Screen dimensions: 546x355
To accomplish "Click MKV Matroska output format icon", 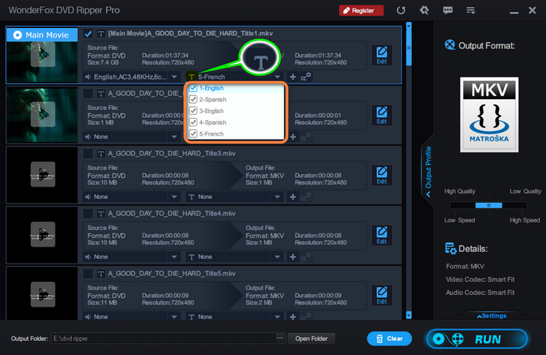I will click(489, 115).
